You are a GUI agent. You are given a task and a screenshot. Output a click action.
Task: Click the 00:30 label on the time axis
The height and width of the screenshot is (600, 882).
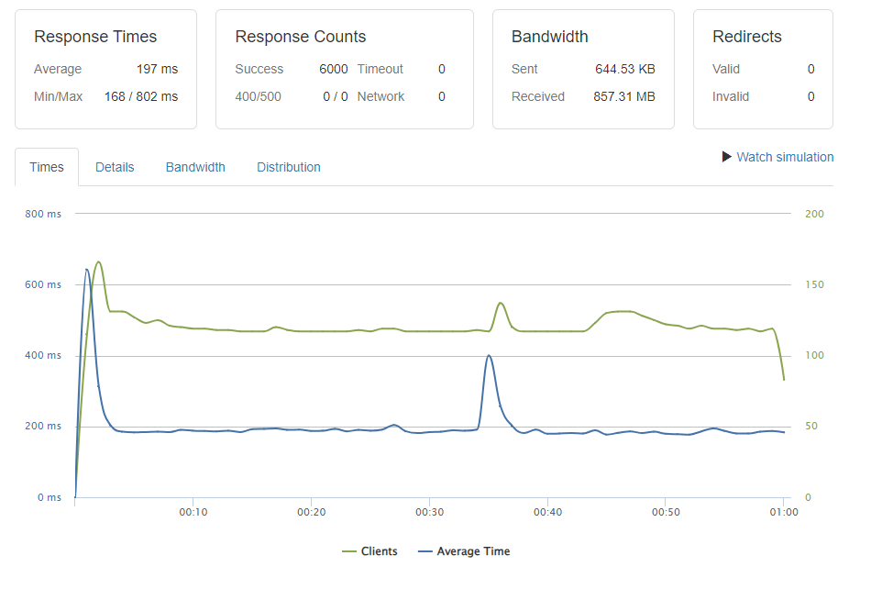(429, 512)
